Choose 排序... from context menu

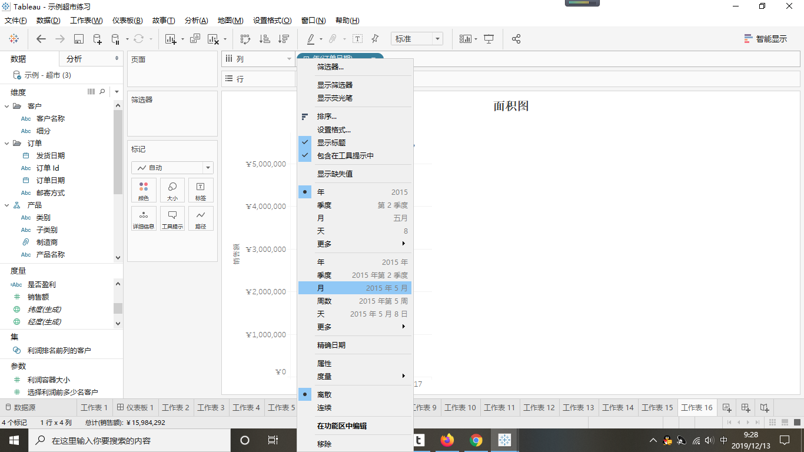[x=354, y=116]
